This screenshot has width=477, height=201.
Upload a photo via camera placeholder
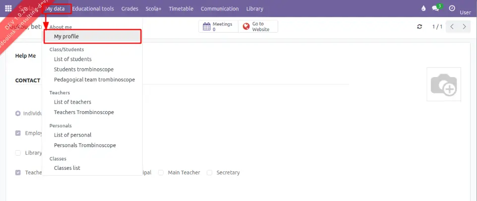coord(443,84)
